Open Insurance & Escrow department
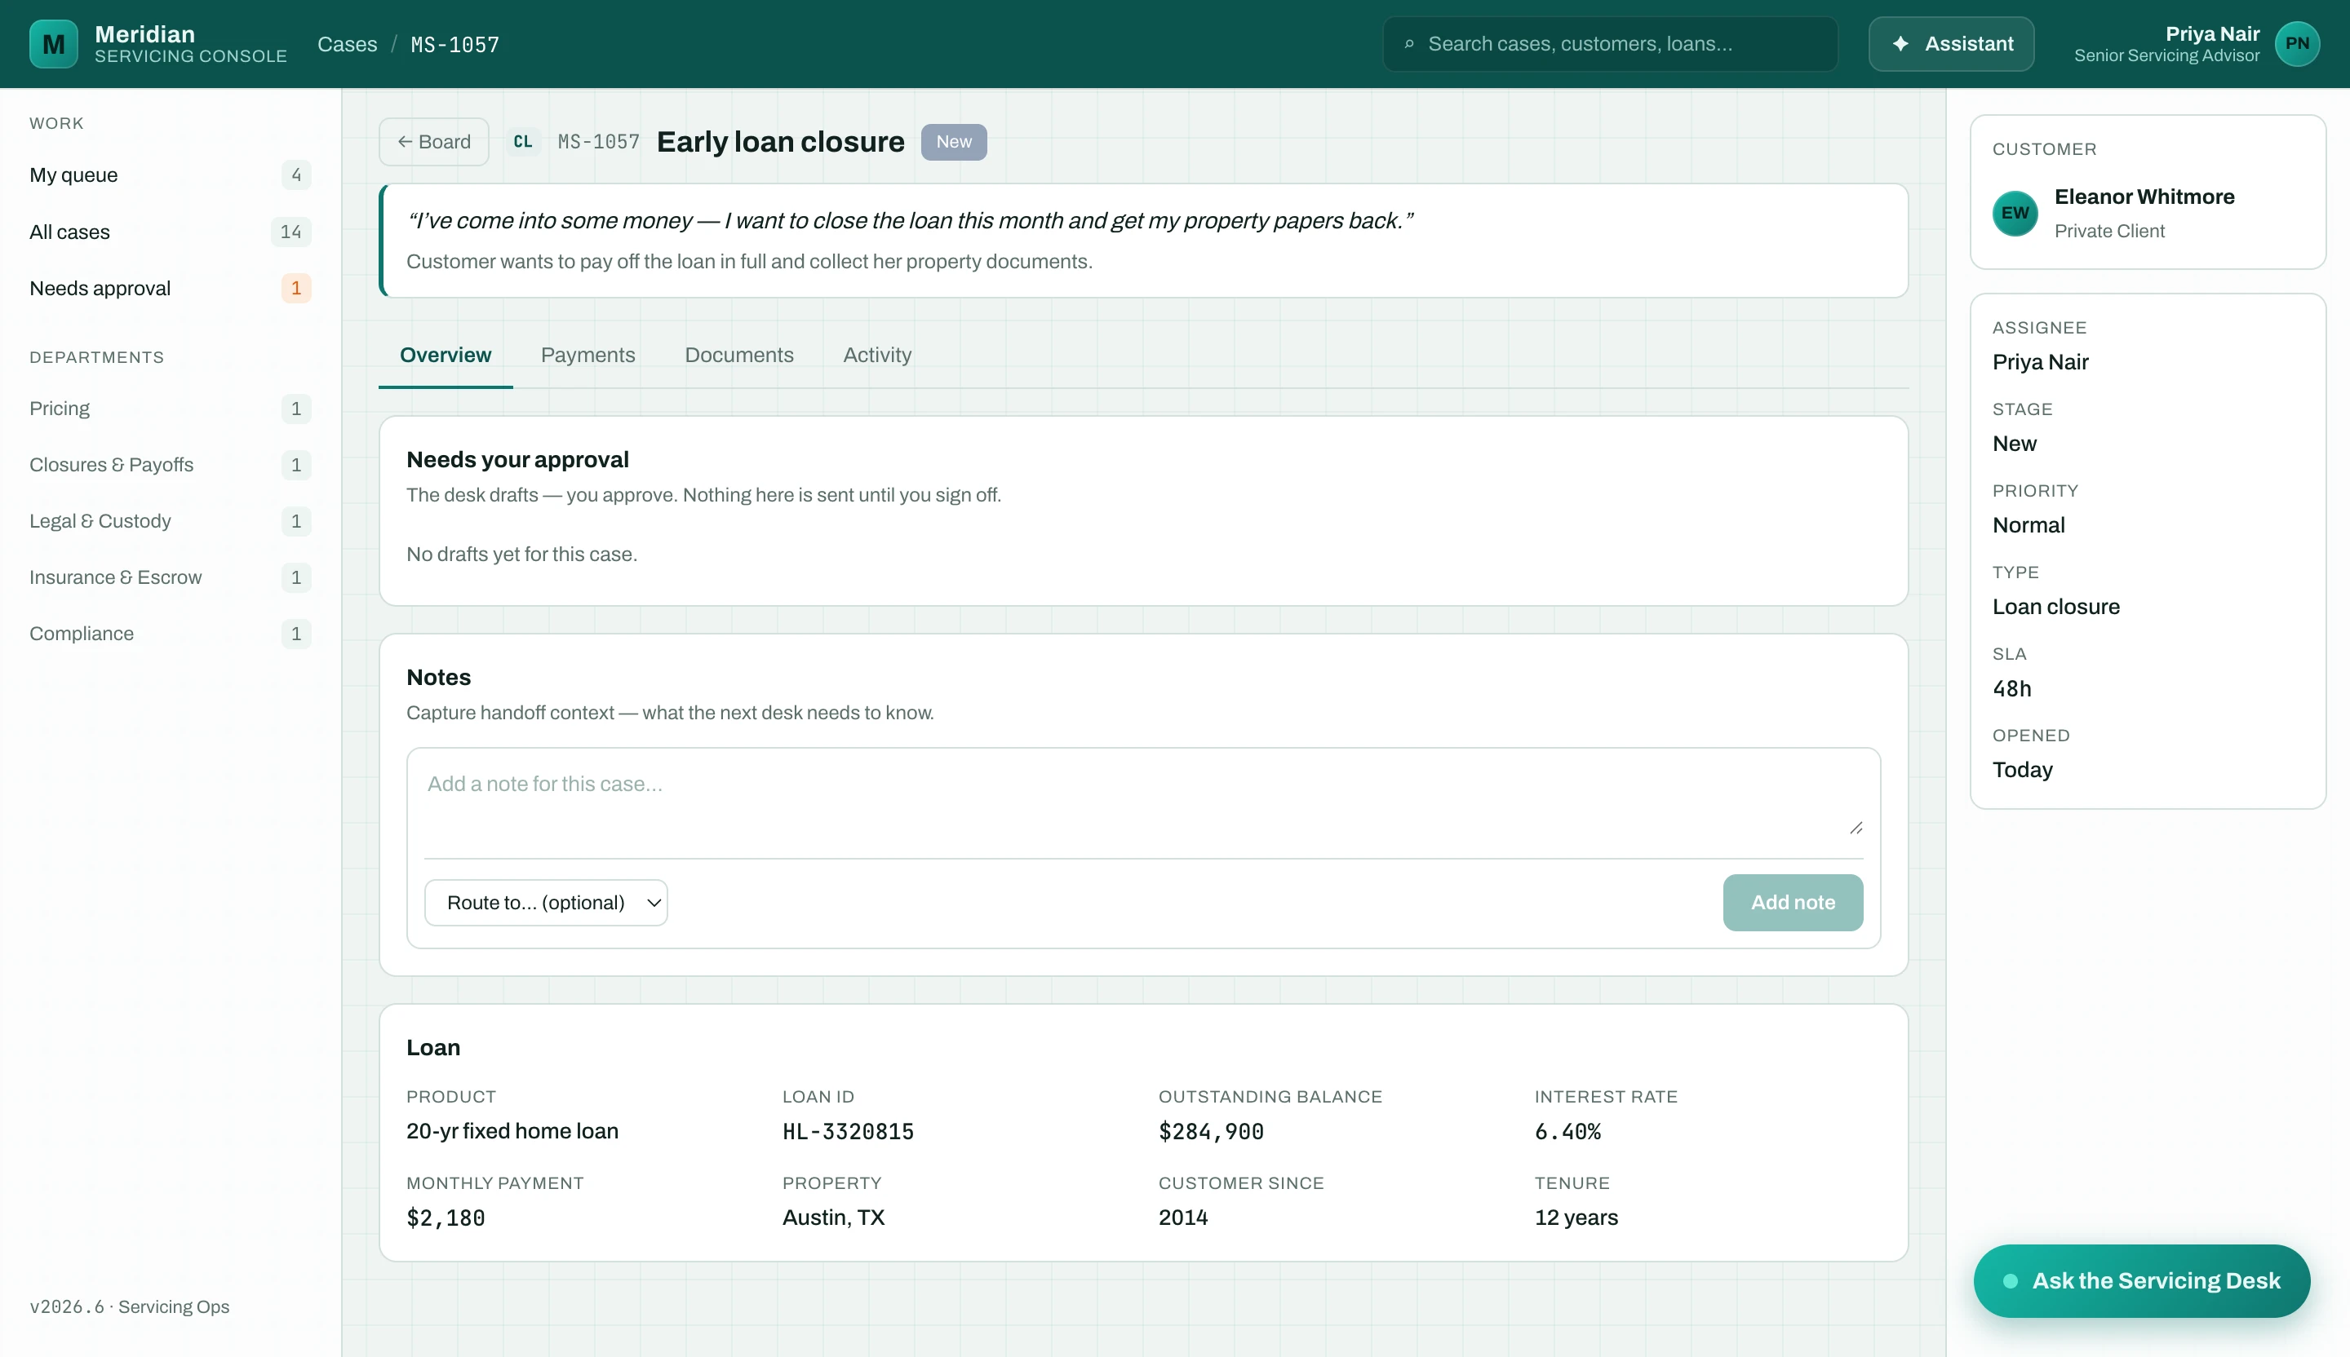2350x1357 pixels. point(170,577)
